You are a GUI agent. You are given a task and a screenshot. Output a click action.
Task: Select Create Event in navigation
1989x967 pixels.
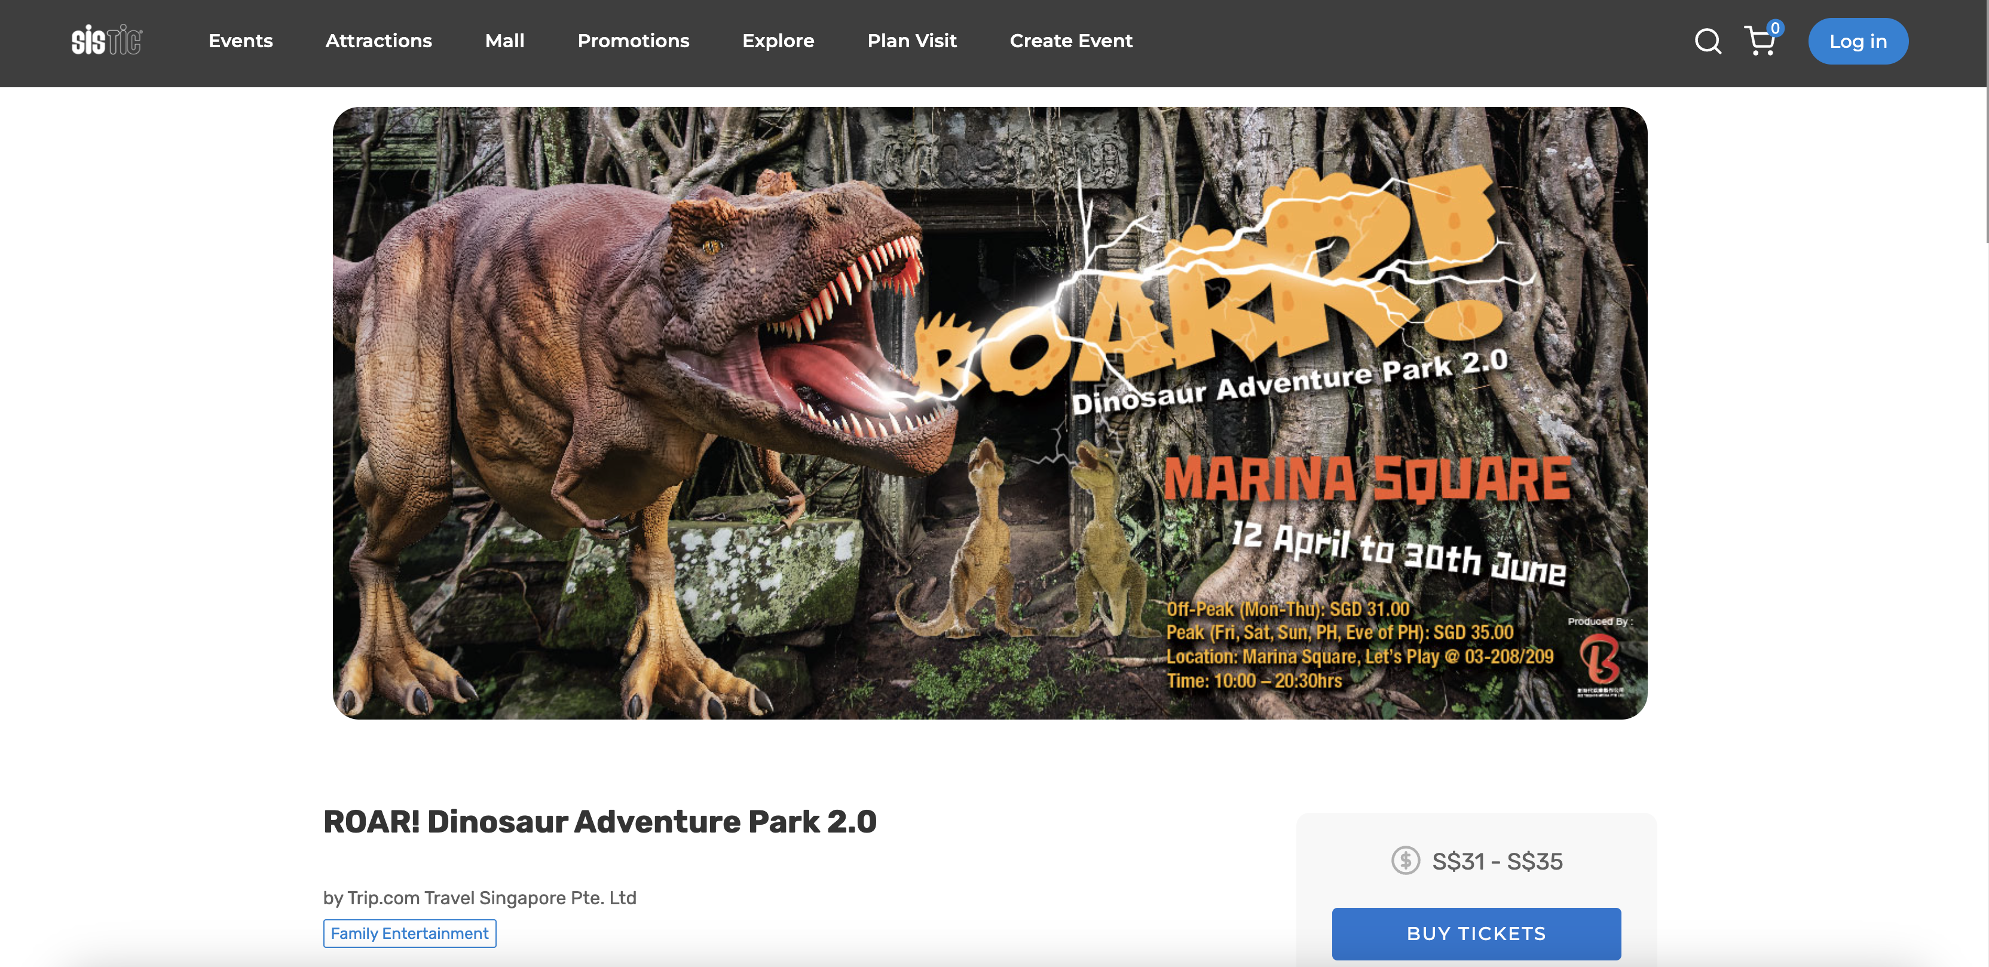coord(1071,41)
